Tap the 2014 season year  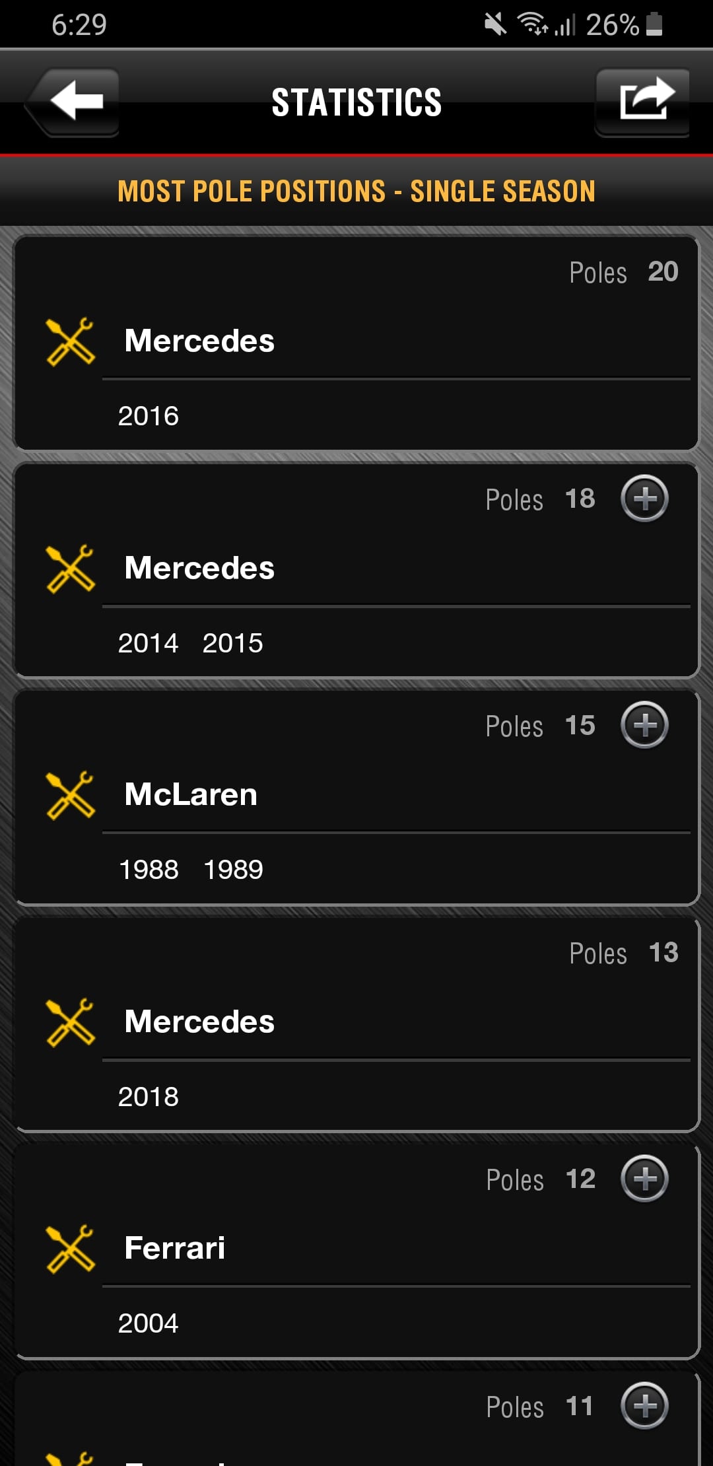[x=149, y=643]
